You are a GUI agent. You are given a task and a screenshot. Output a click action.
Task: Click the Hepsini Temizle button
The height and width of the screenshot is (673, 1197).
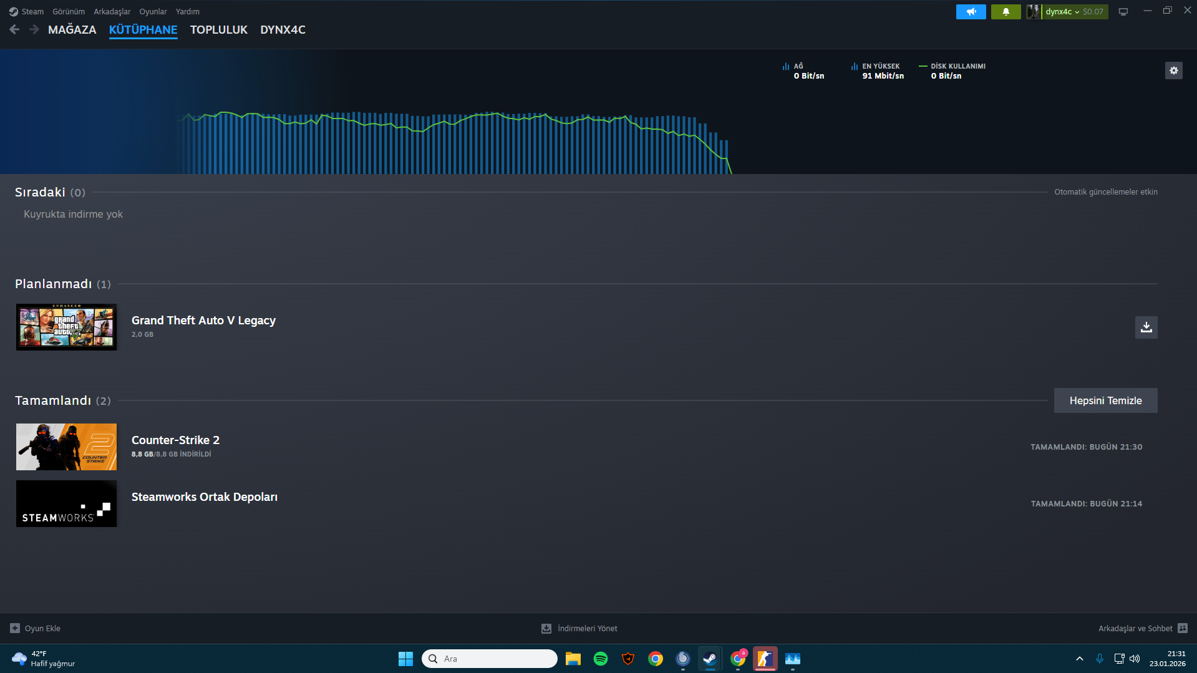tap(1105, 400)
